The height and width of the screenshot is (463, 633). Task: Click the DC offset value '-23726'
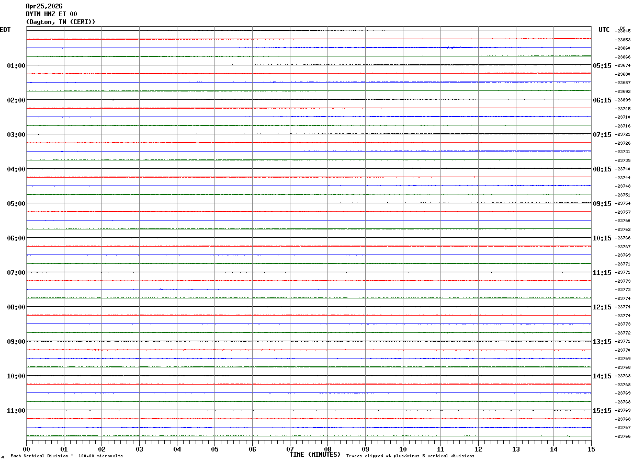623,143
